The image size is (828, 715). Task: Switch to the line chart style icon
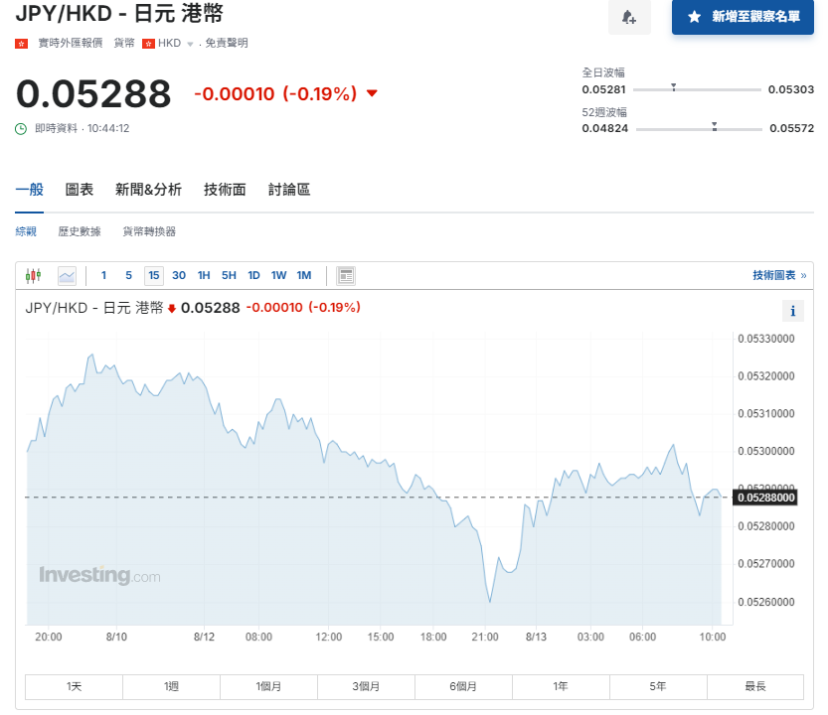tap(67, 275)
